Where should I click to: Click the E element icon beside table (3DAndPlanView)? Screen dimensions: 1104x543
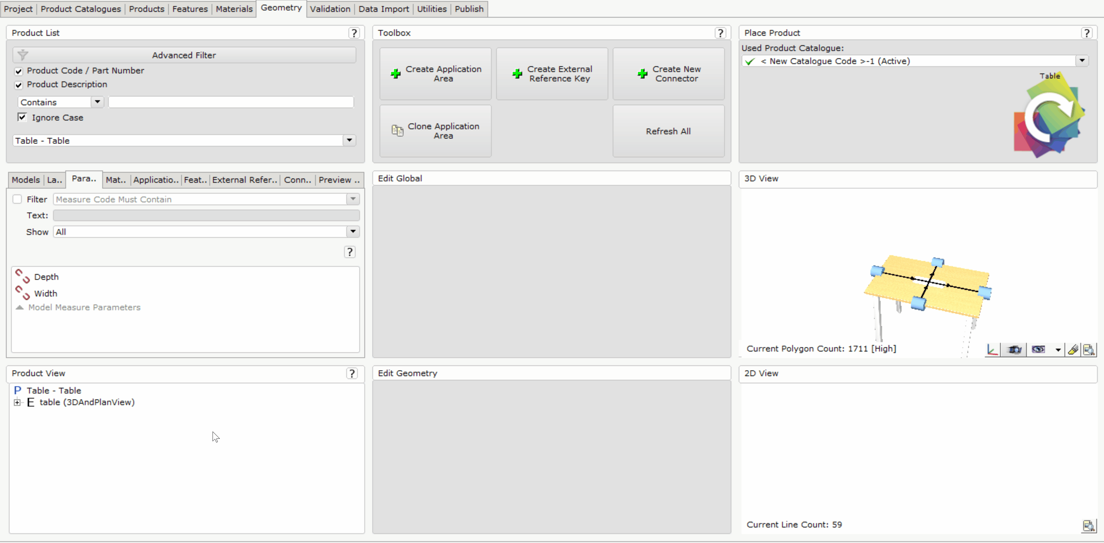point(30,402)
